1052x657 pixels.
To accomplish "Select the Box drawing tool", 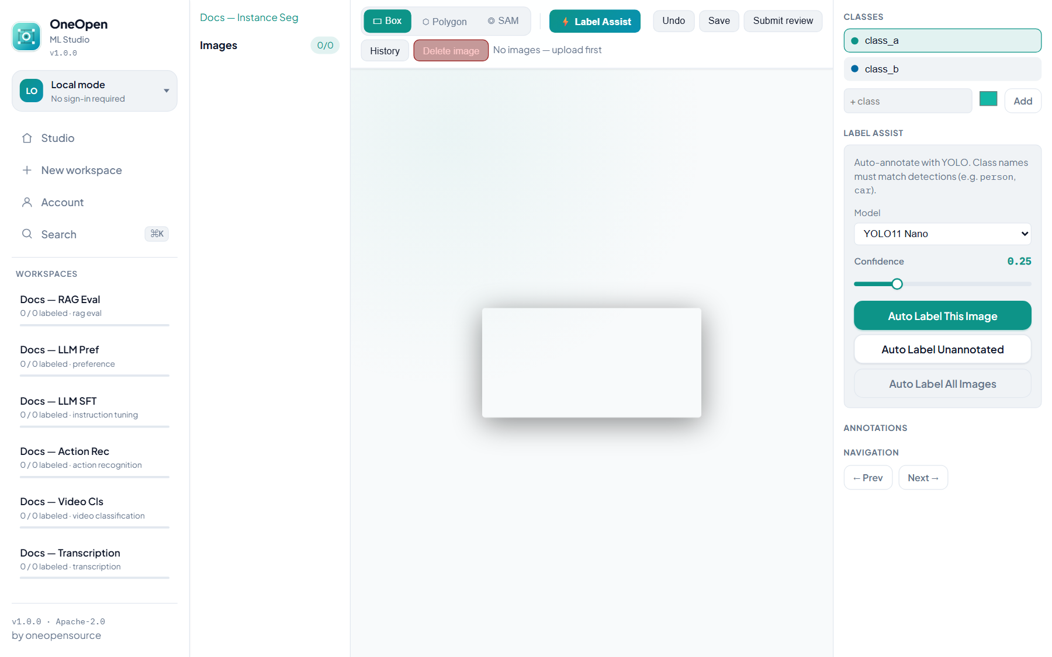I will click(x=387, y=21).
